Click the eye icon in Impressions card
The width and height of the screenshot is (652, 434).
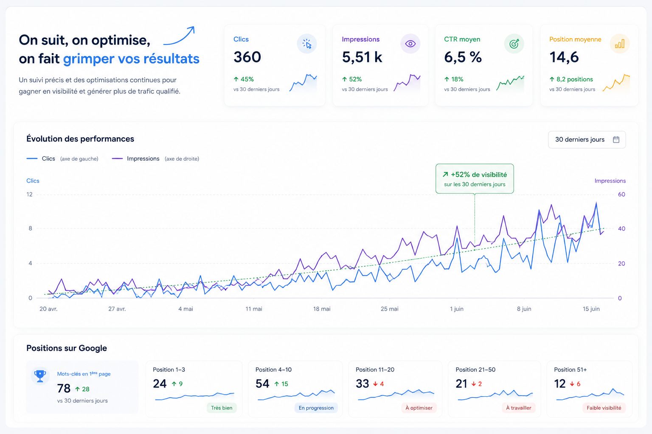coord(410,44)
